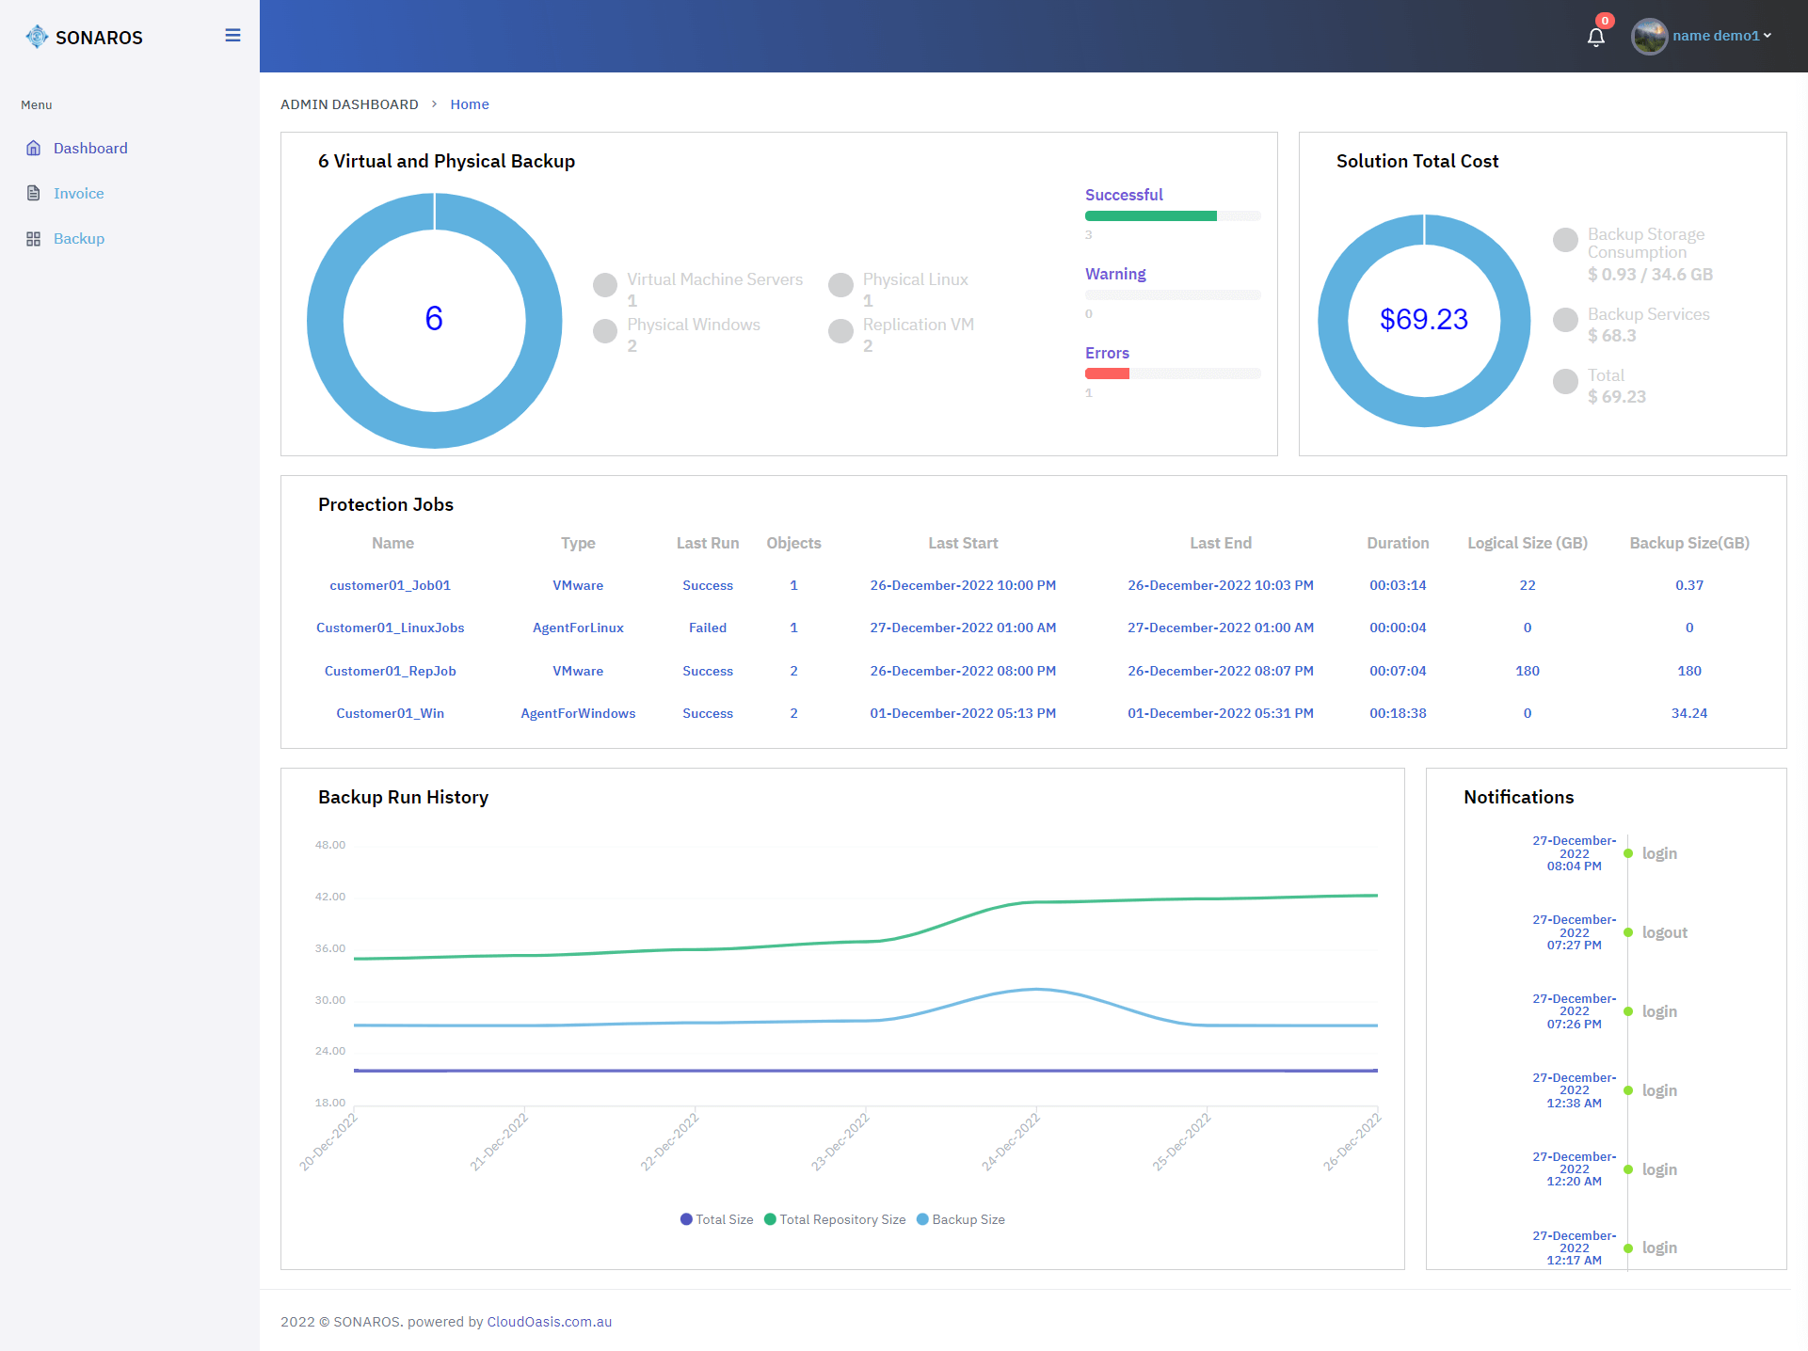Toggle Backup Size legend series
1808x1351 pixels.
point(961,1219)
